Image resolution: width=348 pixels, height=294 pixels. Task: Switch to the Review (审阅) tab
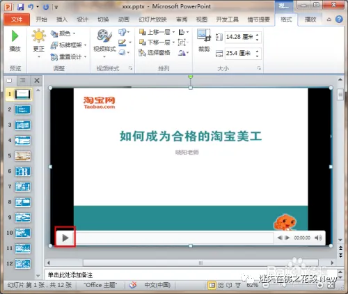pyautogui.click(x=182, y=20)
